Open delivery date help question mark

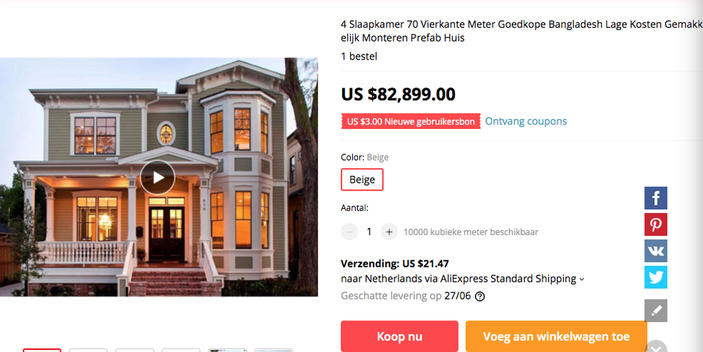pos(480,296)
